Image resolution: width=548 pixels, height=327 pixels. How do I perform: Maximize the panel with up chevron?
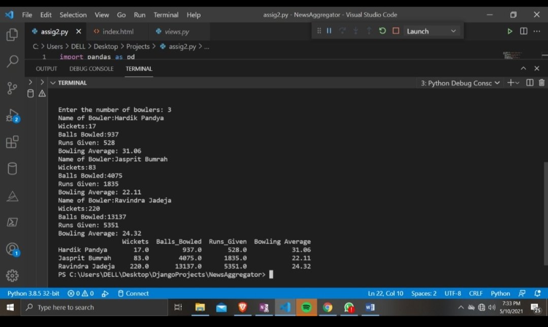click(523, 68)
